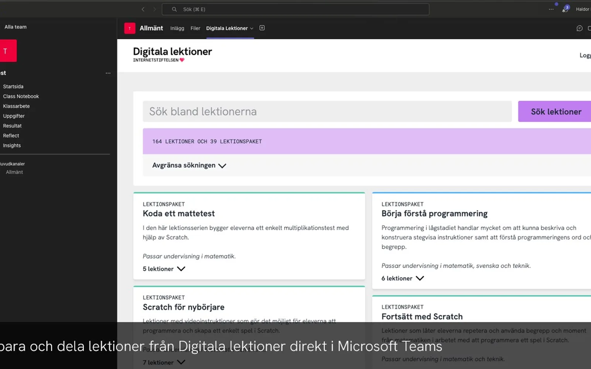Add a new tab with the plus icon
591x369 pixels.
(262, 28)
